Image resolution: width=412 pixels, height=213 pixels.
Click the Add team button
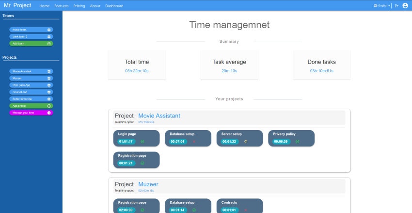(x=31, y=43)
